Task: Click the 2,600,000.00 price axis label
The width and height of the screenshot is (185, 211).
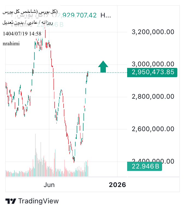Action: (153, 129)
